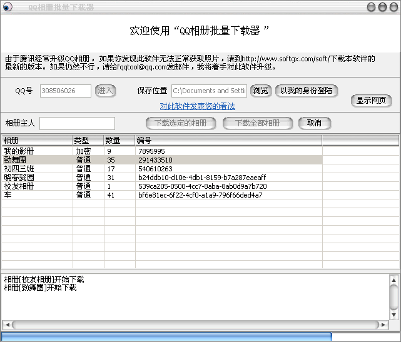Sort by the 相册 column header
401x342 pixels.
click(x=37, y=140)
